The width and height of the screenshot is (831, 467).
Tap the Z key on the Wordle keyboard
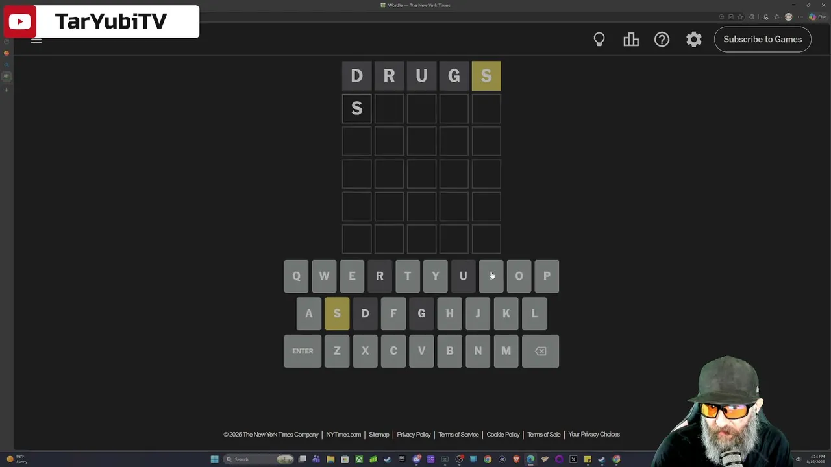click(x=337, y=351)
